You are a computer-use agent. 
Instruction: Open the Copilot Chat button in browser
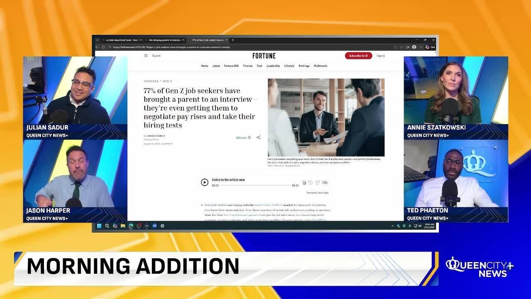click(x=430, y=47)
